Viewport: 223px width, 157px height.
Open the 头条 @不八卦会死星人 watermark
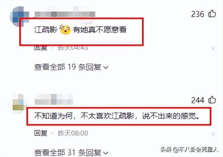(189, 149)
